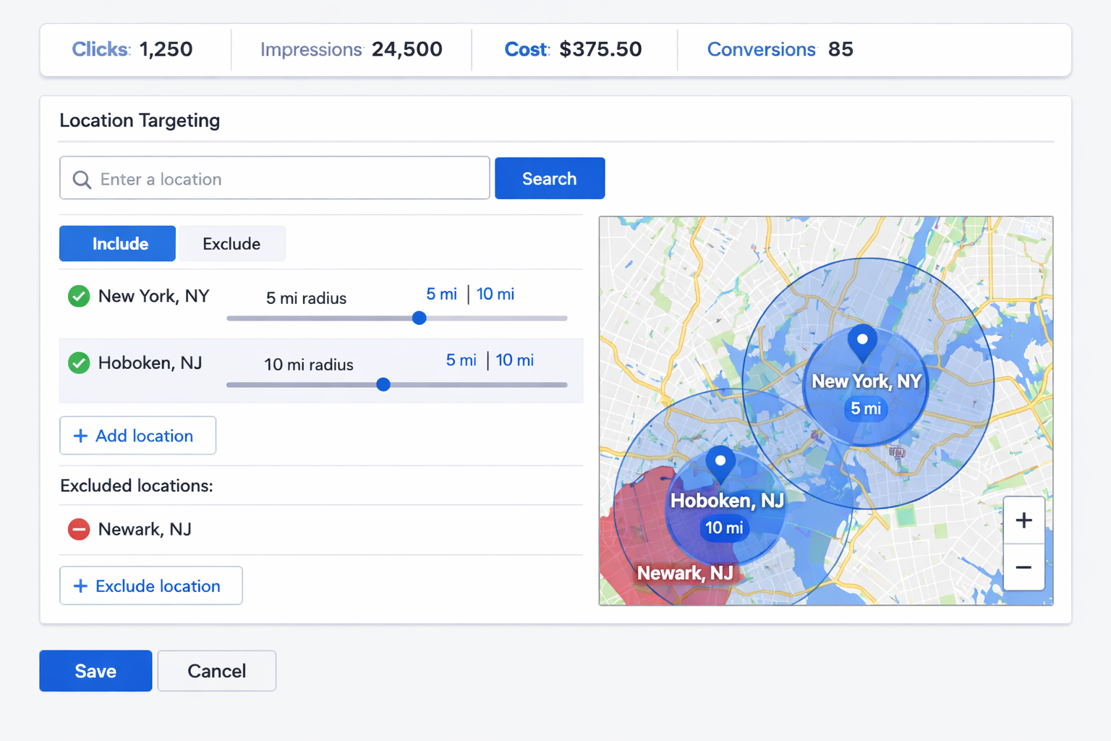Cancel the location targeting changes

pyautogui.click(x=216, y=671)
